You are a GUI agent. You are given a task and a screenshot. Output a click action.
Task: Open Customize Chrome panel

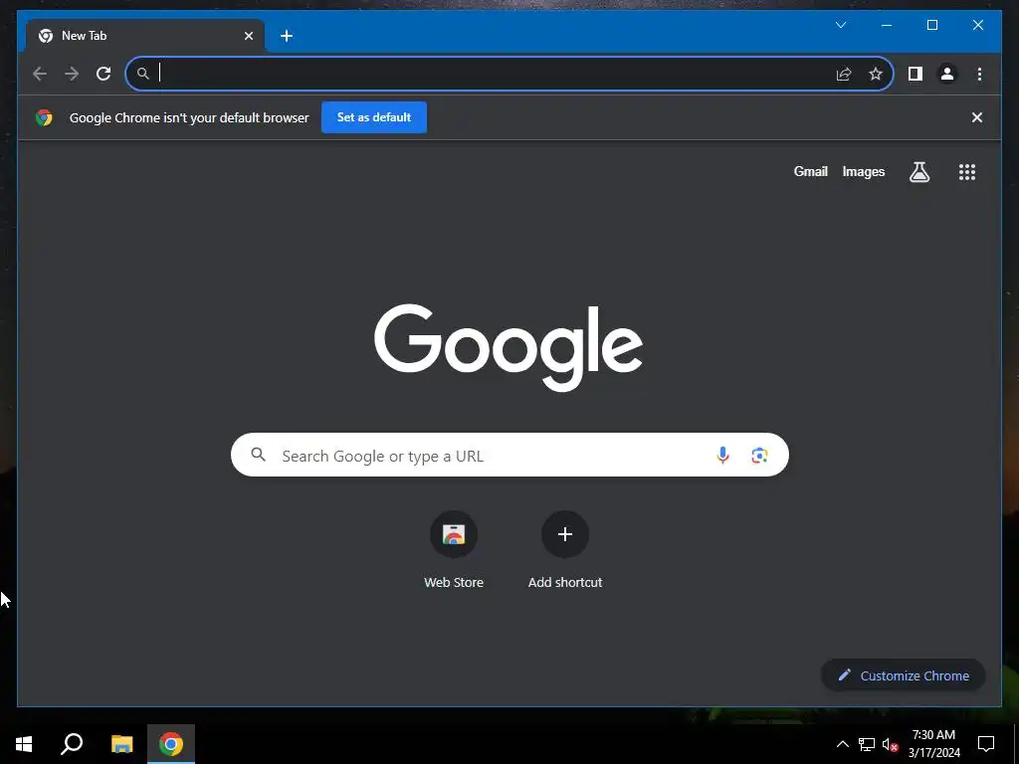point(904,675)
